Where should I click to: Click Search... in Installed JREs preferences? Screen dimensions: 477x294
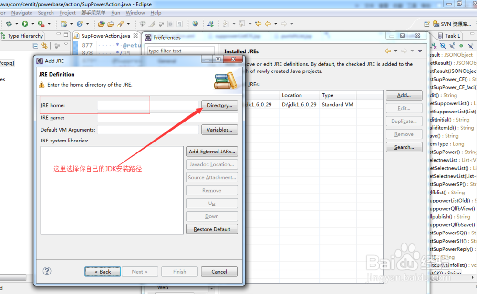pyautogui.click(x=404, y=147)
